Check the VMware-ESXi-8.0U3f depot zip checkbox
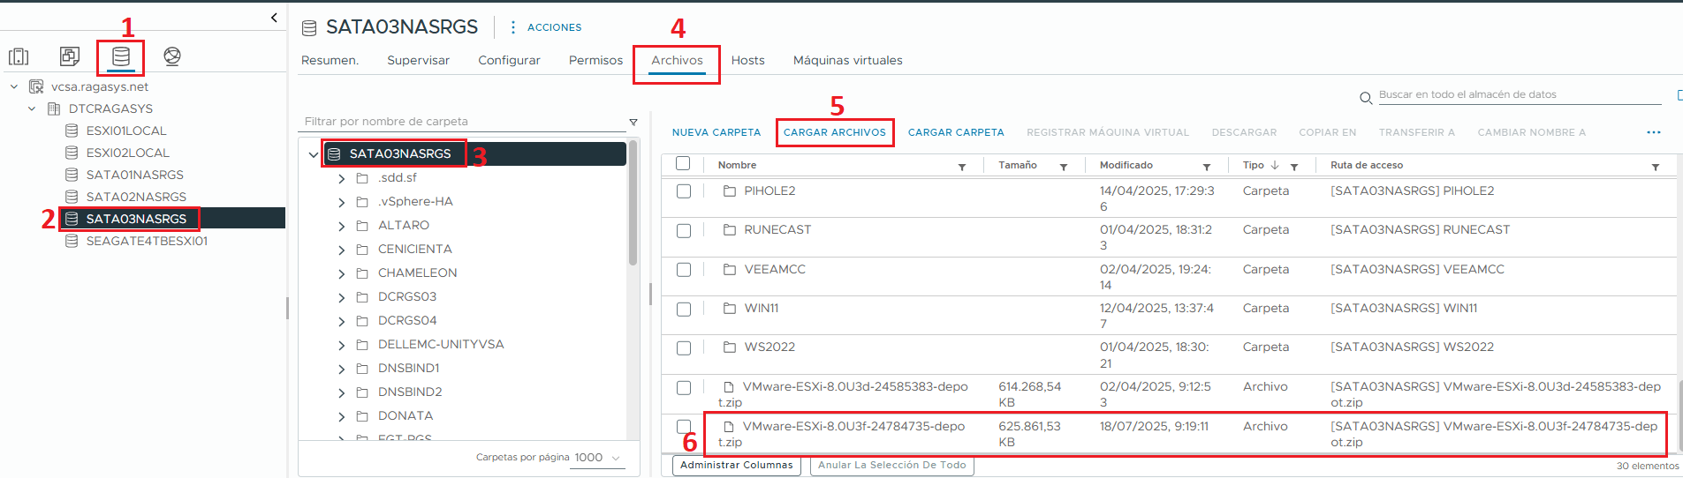The height and width of the screenshot is (478, 1683). point(684,427)
